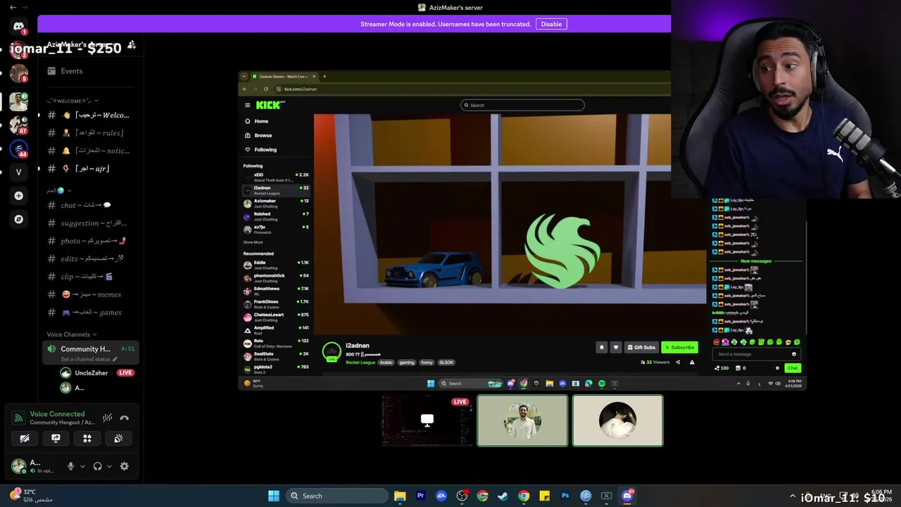The height and width of the screenshot is (507, 901).
Task: Open Windows Start menu
Action: [274, 496]
